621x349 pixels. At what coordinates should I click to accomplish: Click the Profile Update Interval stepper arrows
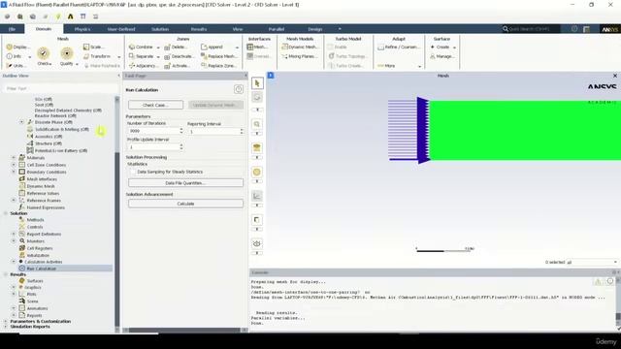[181, 146]
